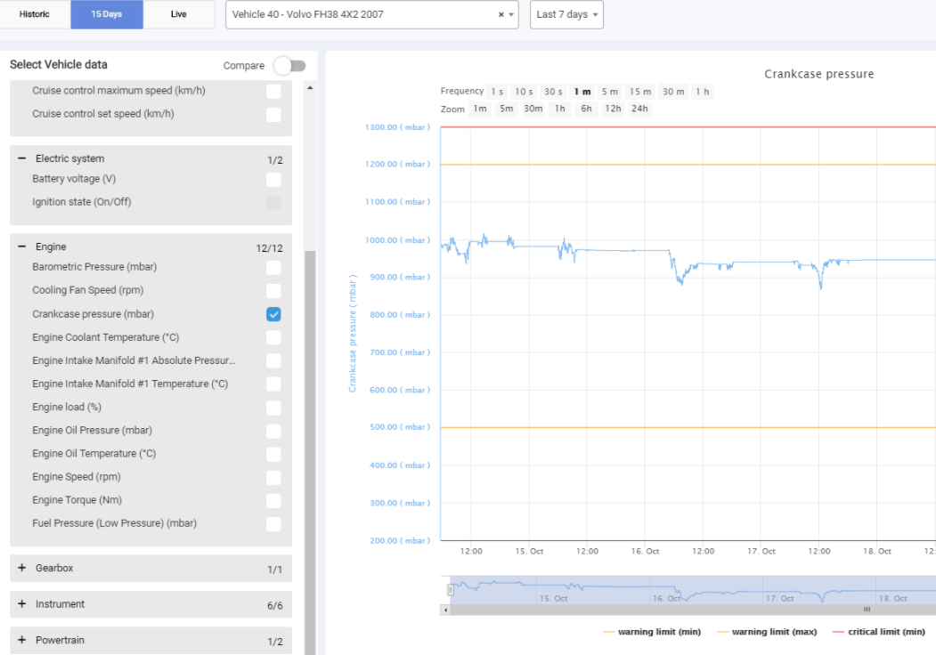The height and width of the screenshot is (655, 936).
Task: Set frequency to 10 s
Action: [525, 92]
